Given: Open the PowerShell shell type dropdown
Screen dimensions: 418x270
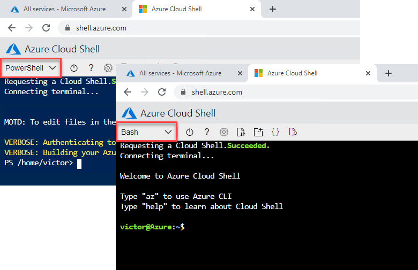Looking at the screenshot, I should coord(31,68).
